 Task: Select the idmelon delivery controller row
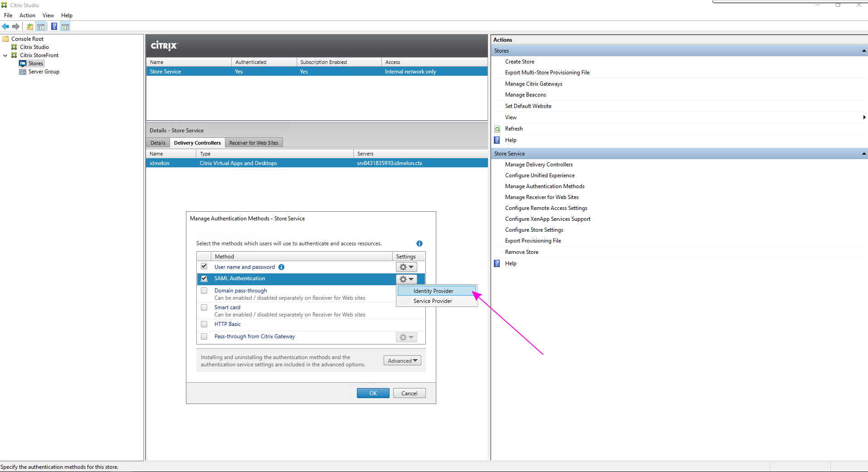[x=317, y=163]
